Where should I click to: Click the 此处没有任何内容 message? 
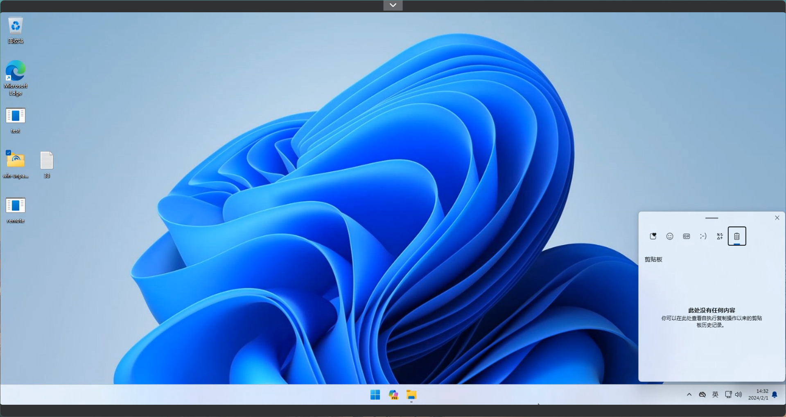(x=711, y=310)
